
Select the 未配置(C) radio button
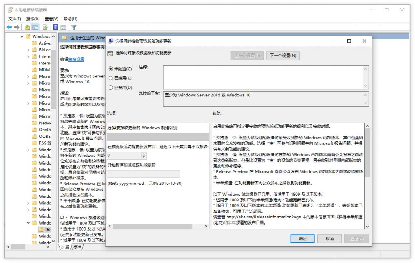click(111, 69)
